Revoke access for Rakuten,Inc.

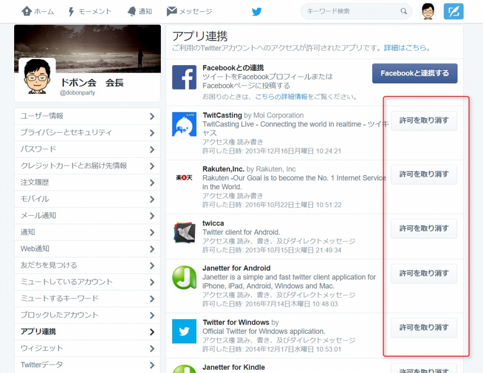424,175
